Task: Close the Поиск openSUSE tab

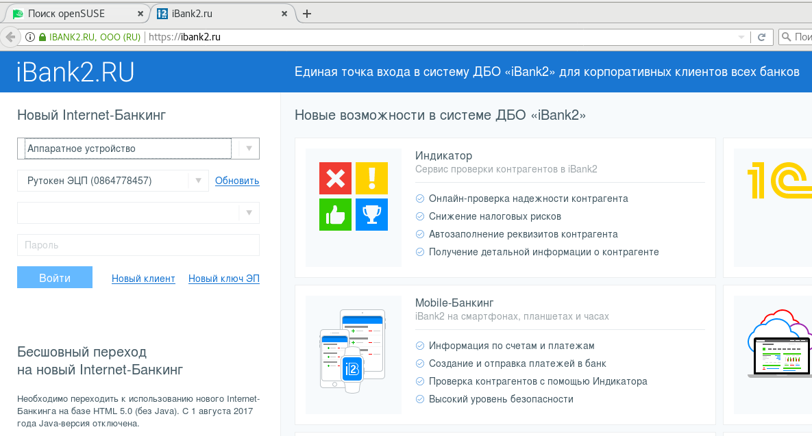Action: pos(140,14)
